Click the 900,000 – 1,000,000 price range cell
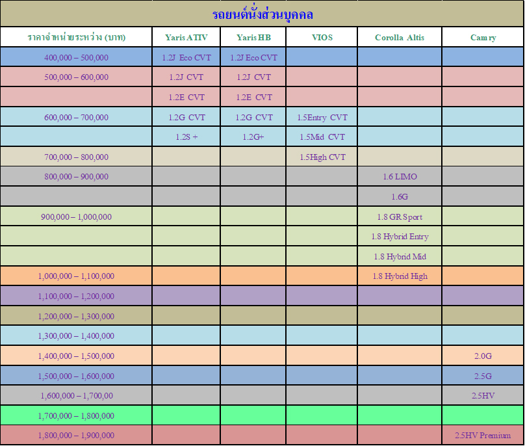This screenshot has height=446, width=525. [76, 216]
